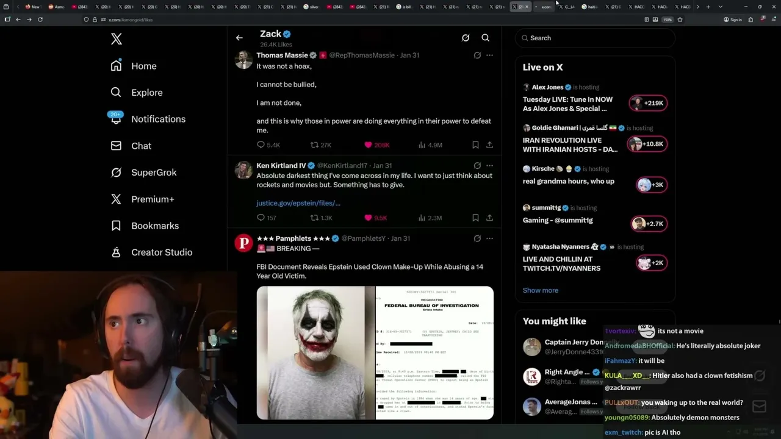Open Captain Jerry Don's suggested profile

(x=563, y=347)
